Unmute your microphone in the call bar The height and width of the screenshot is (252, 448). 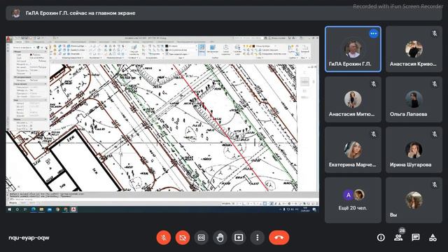click(164, 237)
